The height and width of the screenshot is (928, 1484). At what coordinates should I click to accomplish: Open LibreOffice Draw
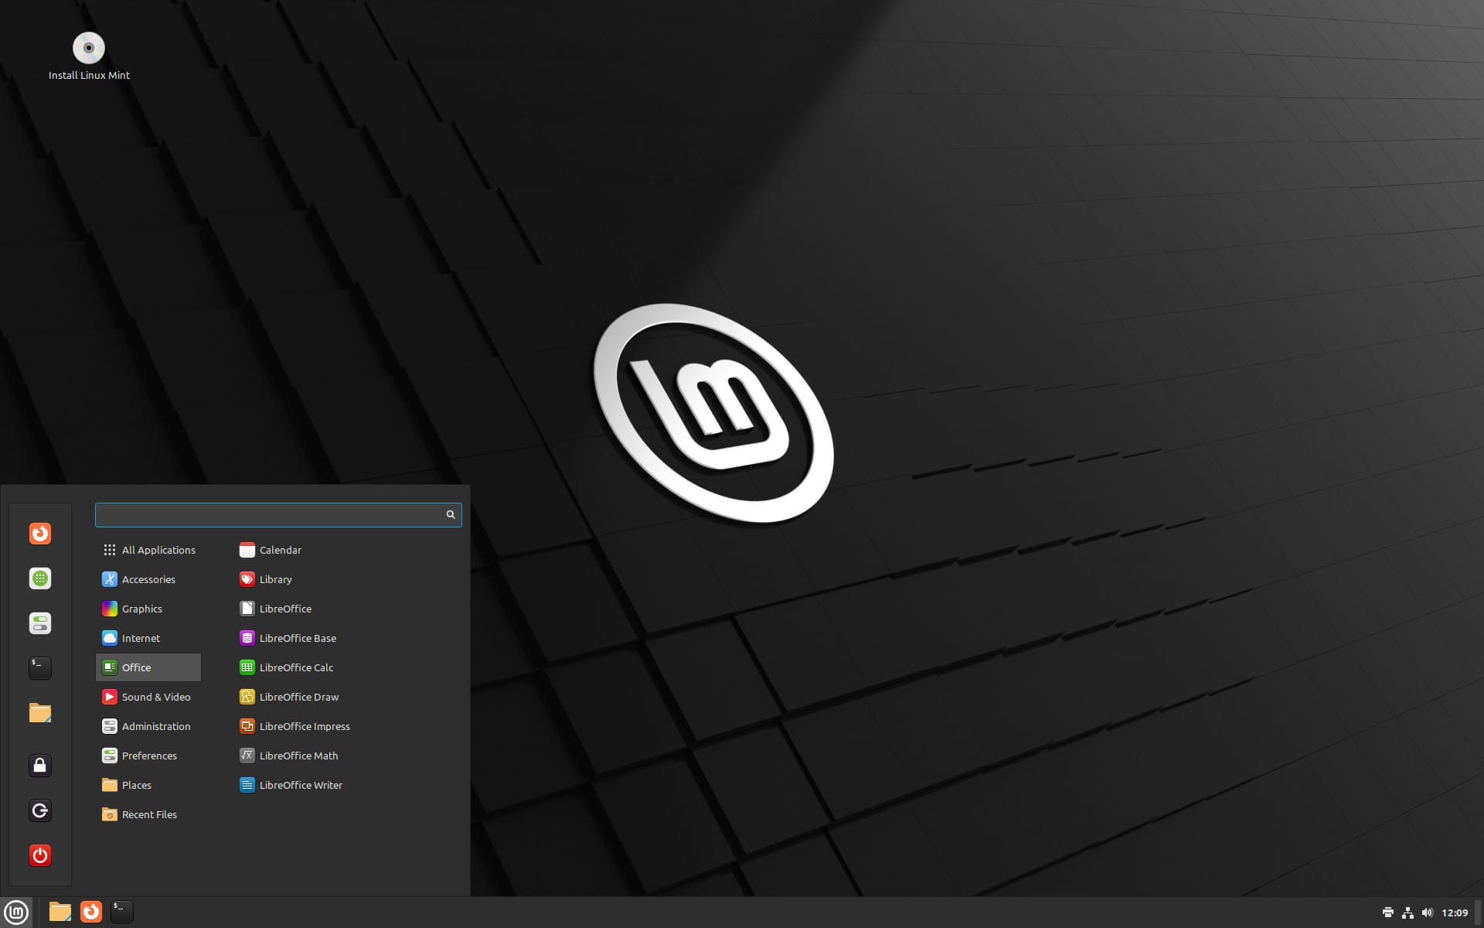click(x=299, y=696)
